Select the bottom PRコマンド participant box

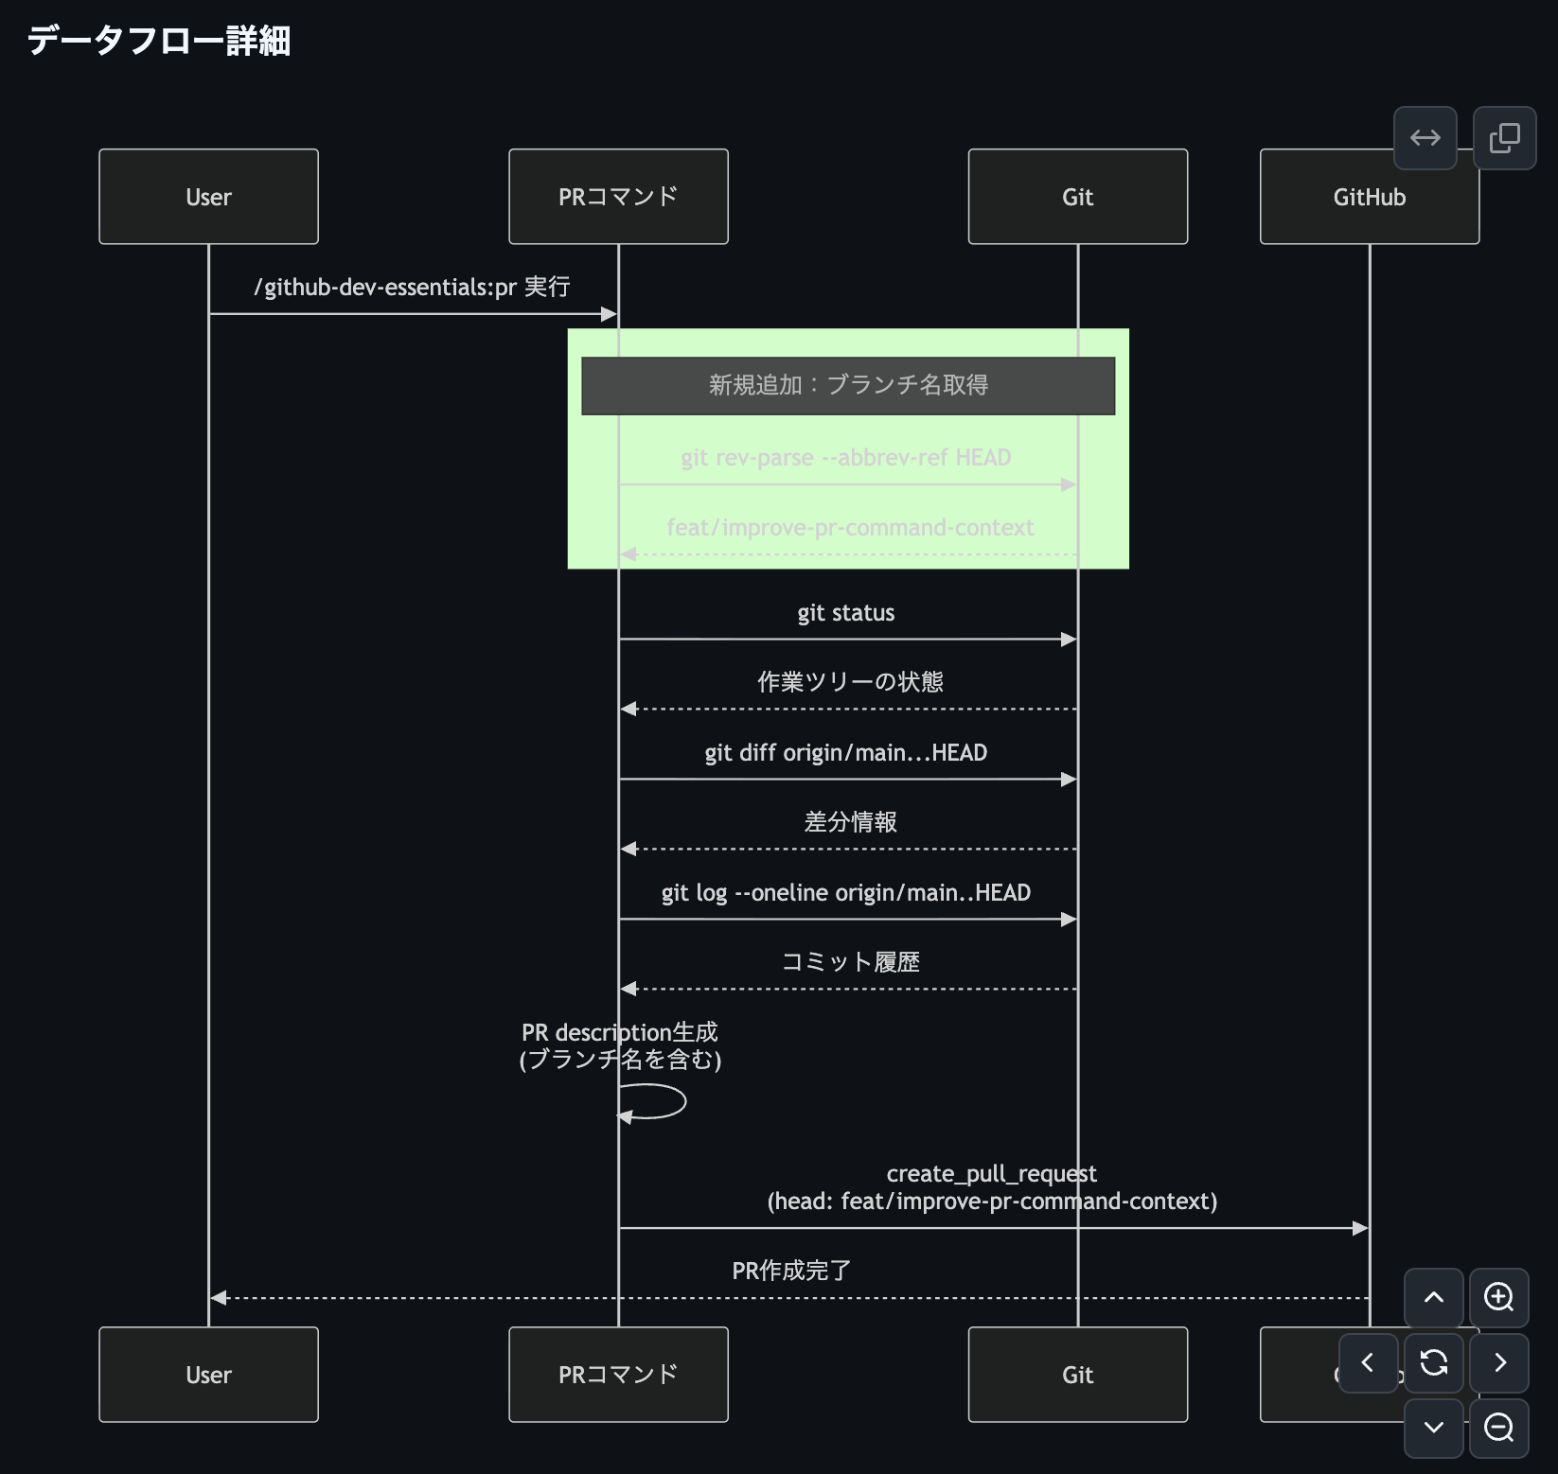pos(618,1375)
